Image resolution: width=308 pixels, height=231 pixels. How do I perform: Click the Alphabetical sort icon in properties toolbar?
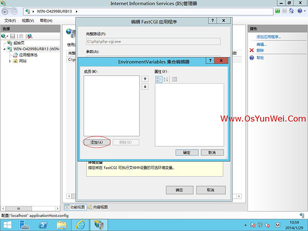coord(166,79)
